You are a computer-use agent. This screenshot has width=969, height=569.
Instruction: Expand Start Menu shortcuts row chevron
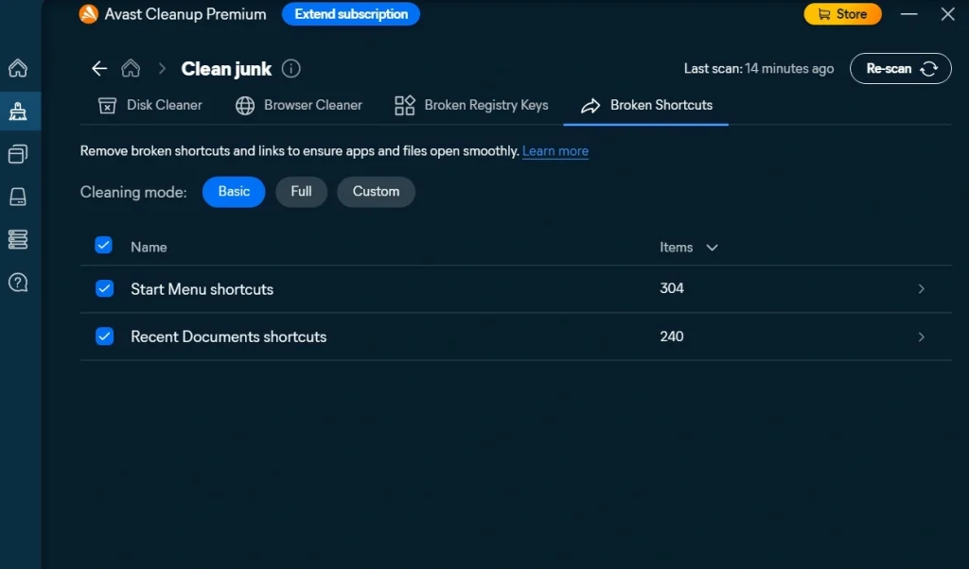tap(922, 289)
